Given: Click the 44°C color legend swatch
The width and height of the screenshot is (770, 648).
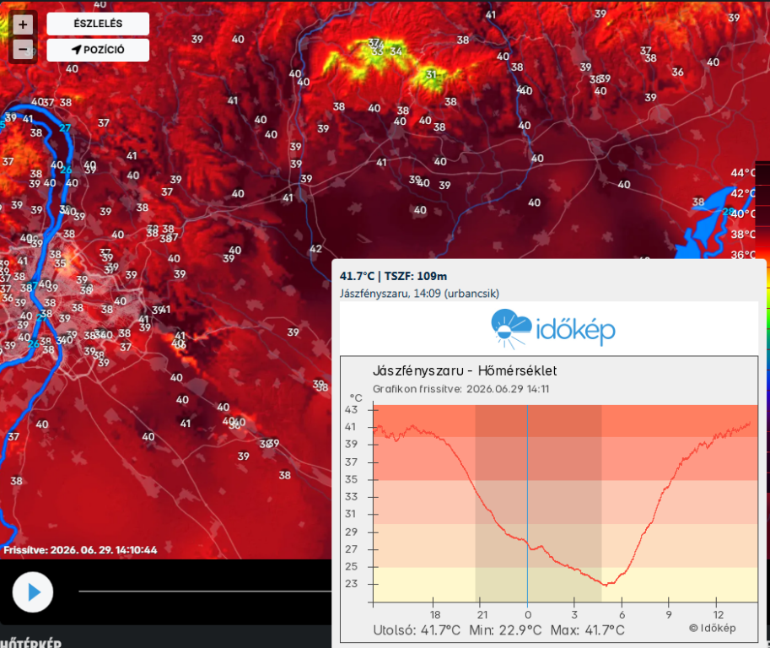Looking at the screenshot, I should (762, 173).
